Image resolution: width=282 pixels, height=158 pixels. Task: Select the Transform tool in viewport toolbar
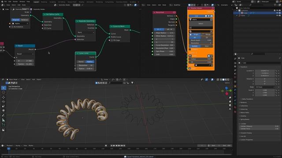pyautogui.click(x=4, y=111)
